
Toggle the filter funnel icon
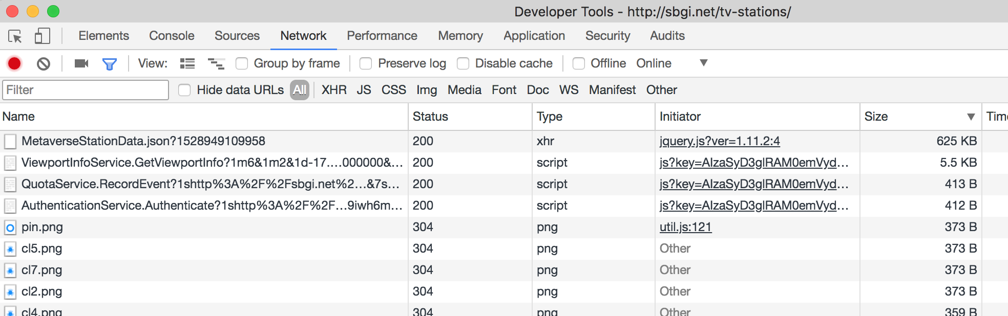[x=110, y=63]
